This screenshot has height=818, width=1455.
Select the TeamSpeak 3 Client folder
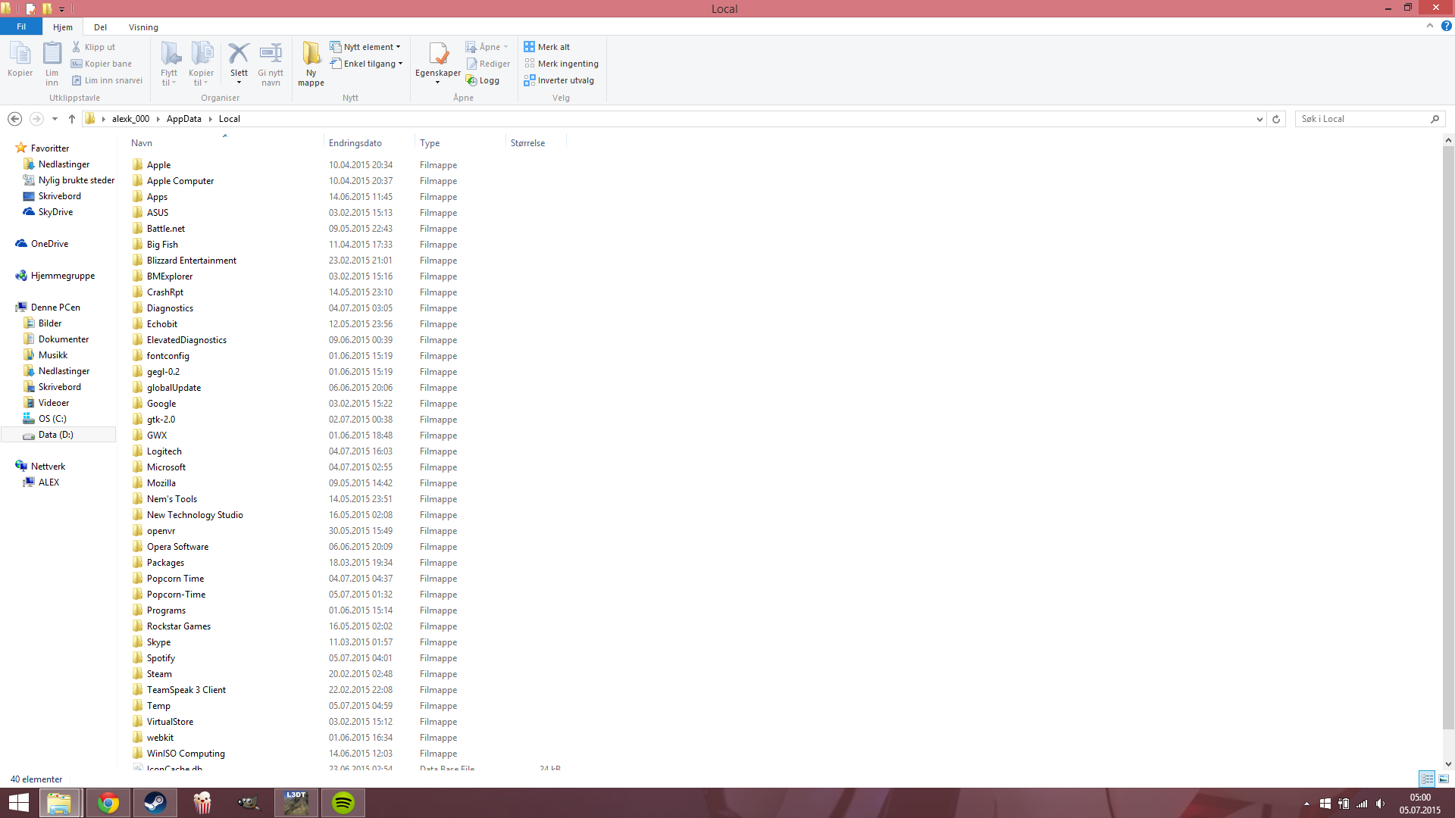[186, 690]
